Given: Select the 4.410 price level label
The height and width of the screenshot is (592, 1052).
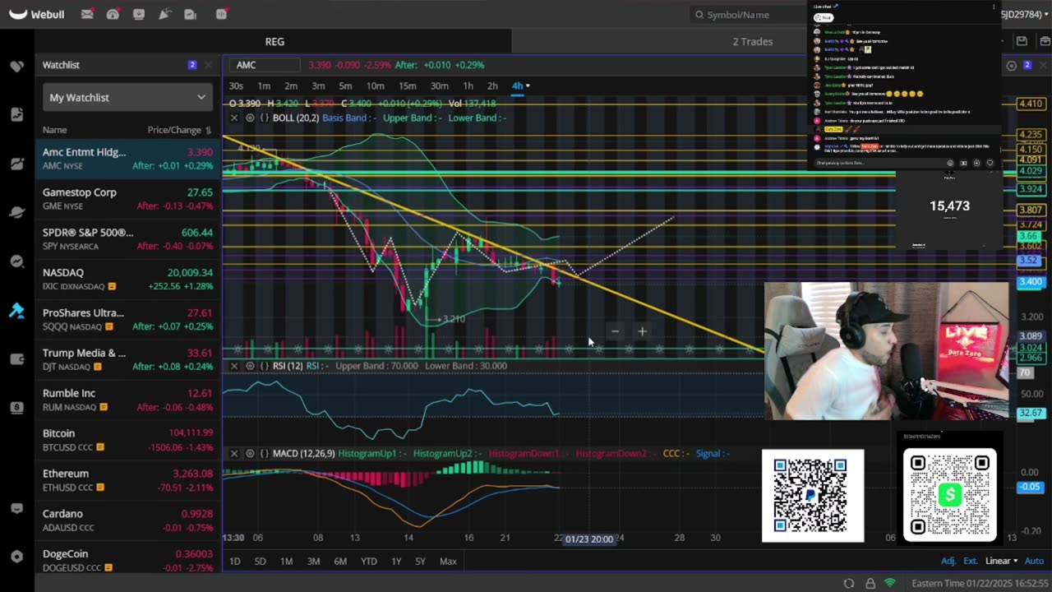Looking at the screenshot, I should [1031, 104].
